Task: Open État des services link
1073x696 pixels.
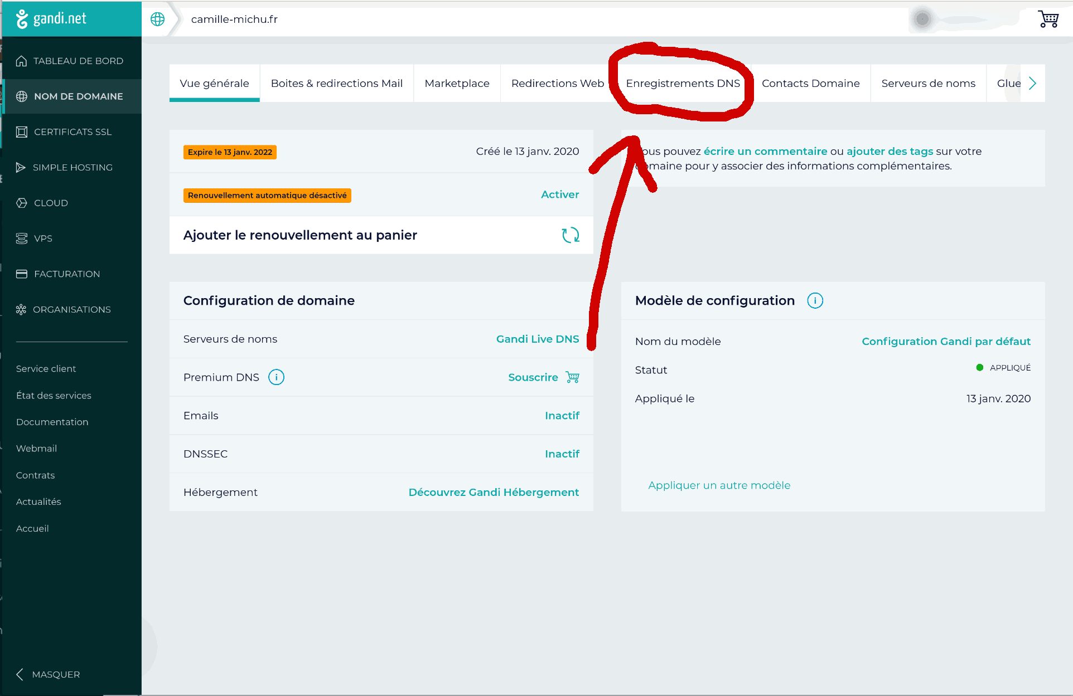Action: 54,396
